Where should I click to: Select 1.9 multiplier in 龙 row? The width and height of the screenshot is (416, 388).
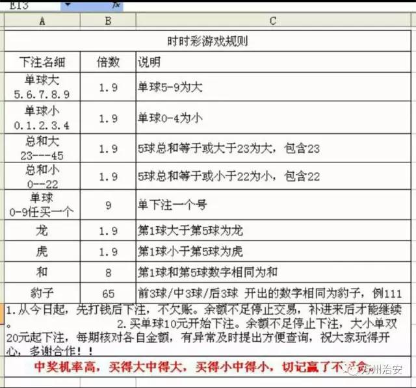coord(108,231)
